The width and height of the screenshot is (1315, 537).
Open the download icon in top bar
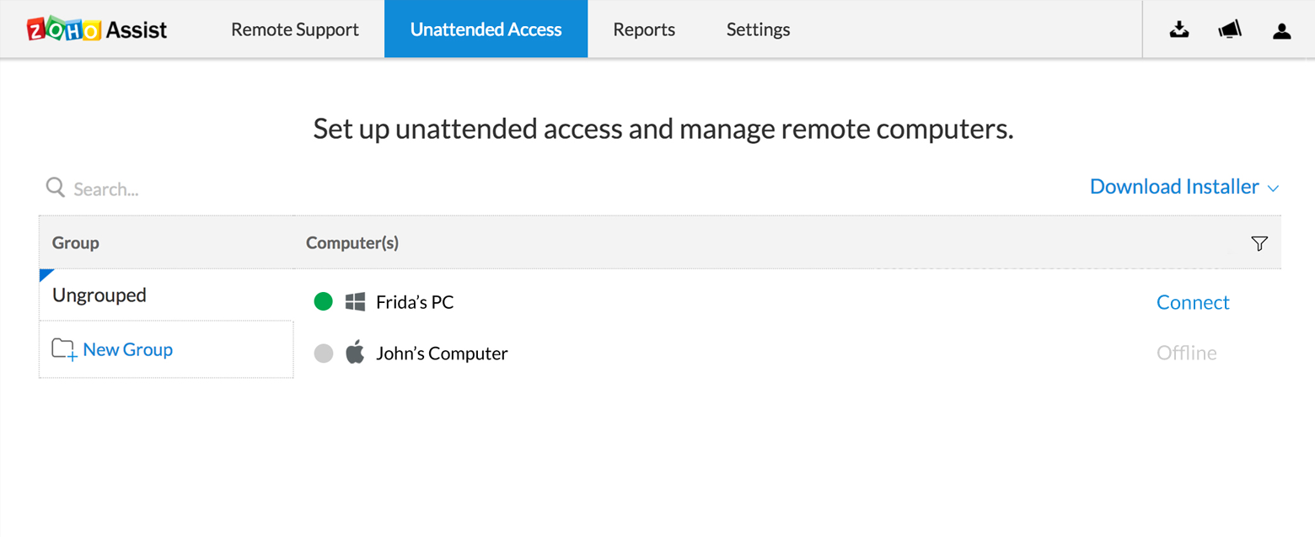click(1179, 30)
